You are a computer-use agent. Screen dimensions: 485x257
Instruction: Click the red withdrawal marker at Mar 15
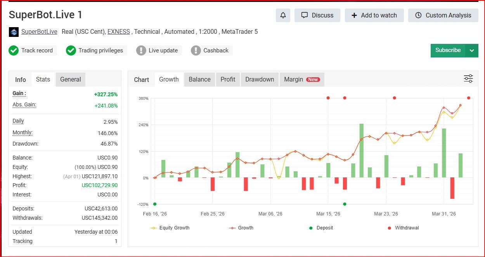coord(328,98)
